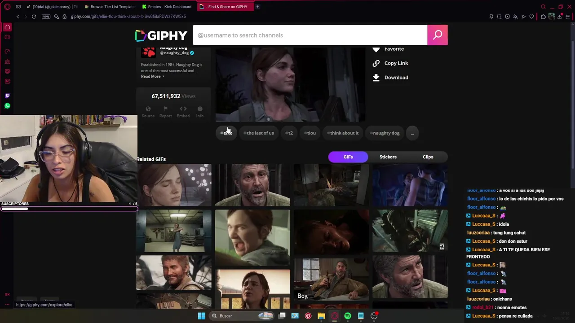
Task: Open the Notepad app on the taskbar
Action: [361, 316]
